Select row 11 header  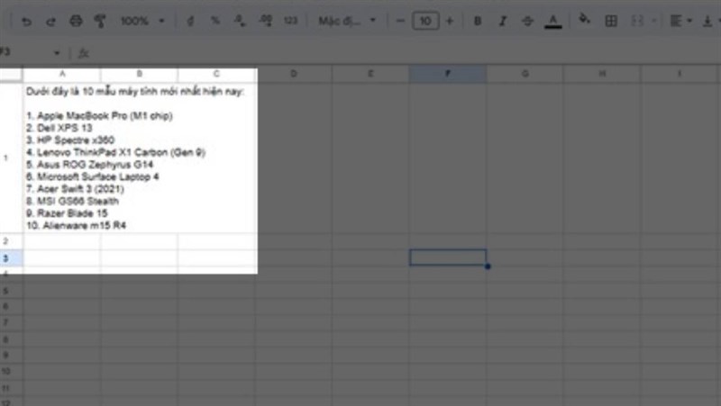[x=11, y=388]
